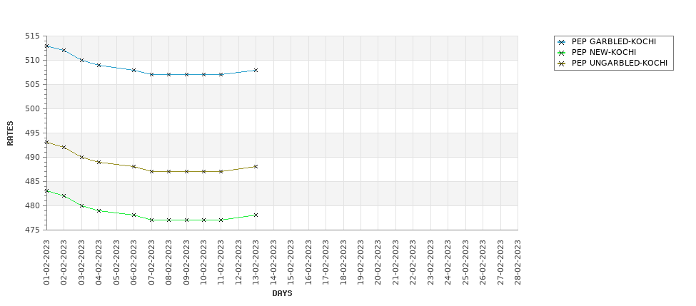Click the PEP NEW-KOCHI legend marker icon
696x306 pixels.
click(562, 53)
